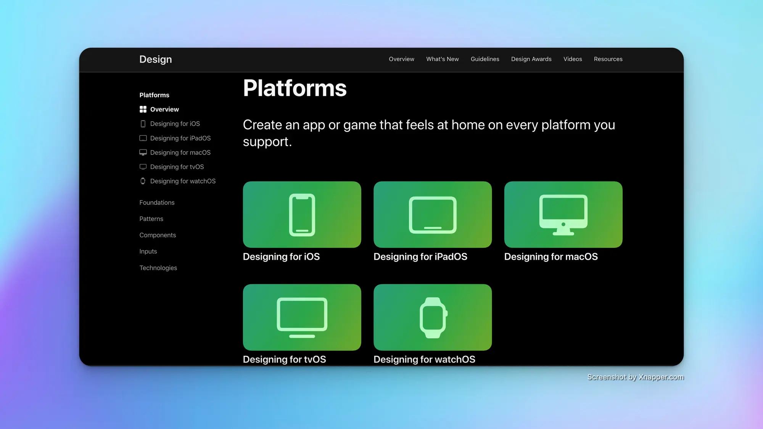Open the large watch card for watchOS
The width and height of the screenshot is (763, 429).
coord(432,317)
